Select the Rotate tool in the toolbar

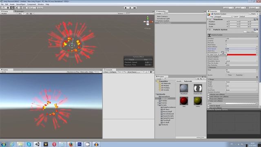click(12, 8)
